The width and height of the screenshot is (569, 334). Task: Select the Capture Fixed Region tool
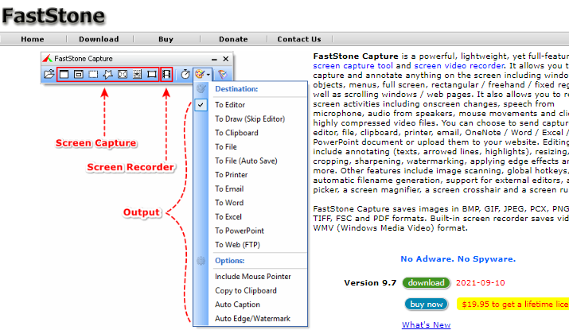coord(152,74)
